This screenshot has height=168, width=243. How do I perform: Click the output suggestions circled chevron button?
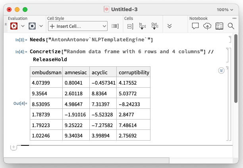pos(221,70)
